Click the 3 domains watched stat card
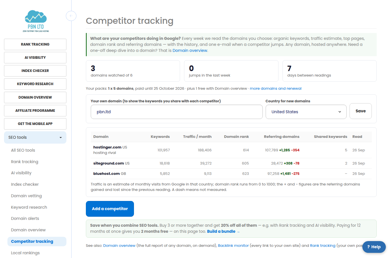This screenshot has height=258, width=391. point(133,71)
